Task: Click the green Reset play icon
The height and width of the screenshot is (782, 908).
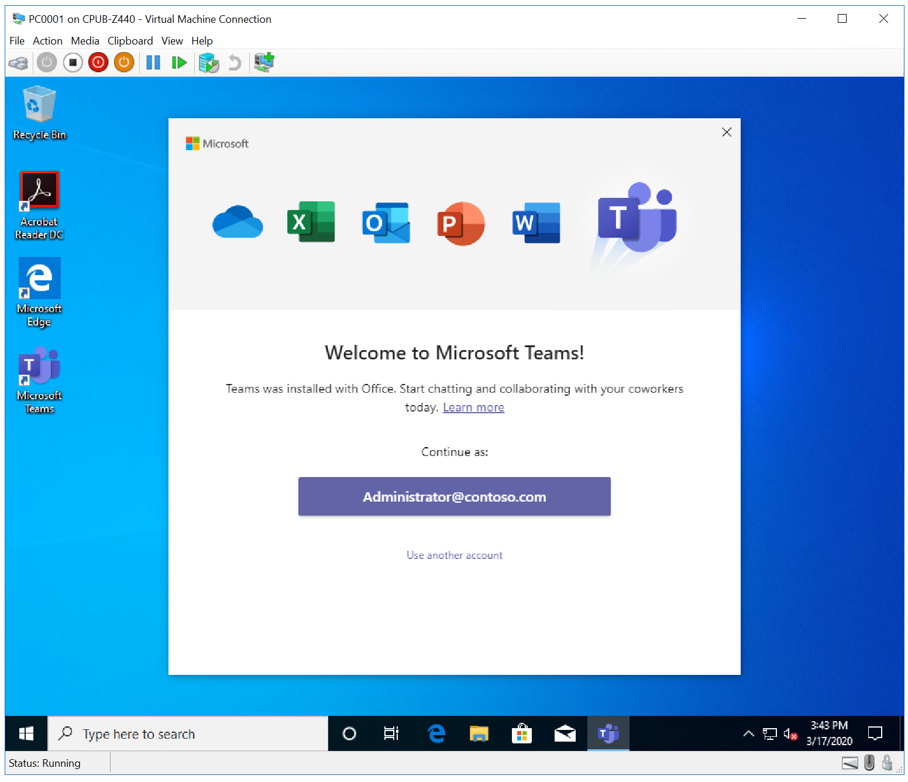Action: pyautogui.click(x=179, y=62)
